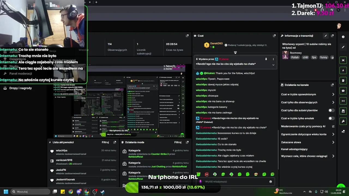Open the Windows Start menu

click(x=6, y=192)
